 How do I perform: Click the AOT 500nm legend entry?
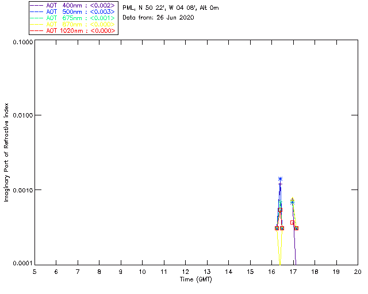pyautogui.click(x=72, y=11)
